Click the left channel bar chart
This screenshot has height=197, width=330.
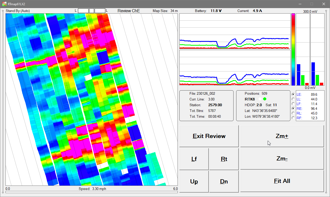click(303, 50)
